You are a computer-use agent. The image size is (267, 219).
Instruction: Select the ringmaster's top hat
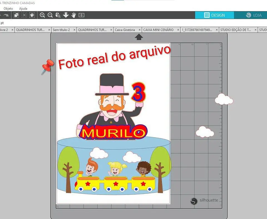click(x=112, y=84)
